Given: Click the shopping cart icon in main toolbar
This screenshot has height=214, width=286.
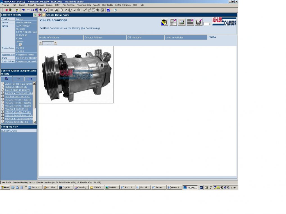Looking at the screenshot, I should (56, 10).
